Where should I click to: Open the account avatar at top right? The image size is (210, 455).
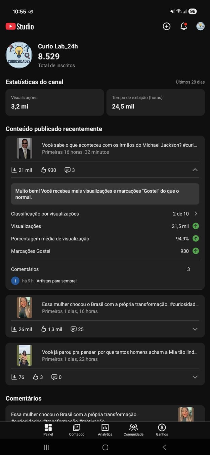[201, 27]
